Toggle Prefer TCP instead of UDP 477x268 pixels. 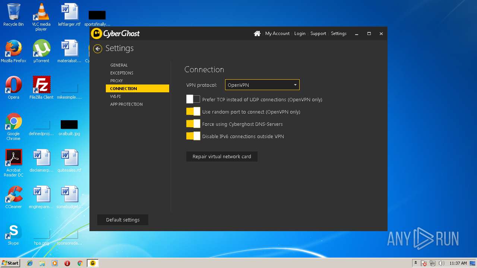(193, 99)
